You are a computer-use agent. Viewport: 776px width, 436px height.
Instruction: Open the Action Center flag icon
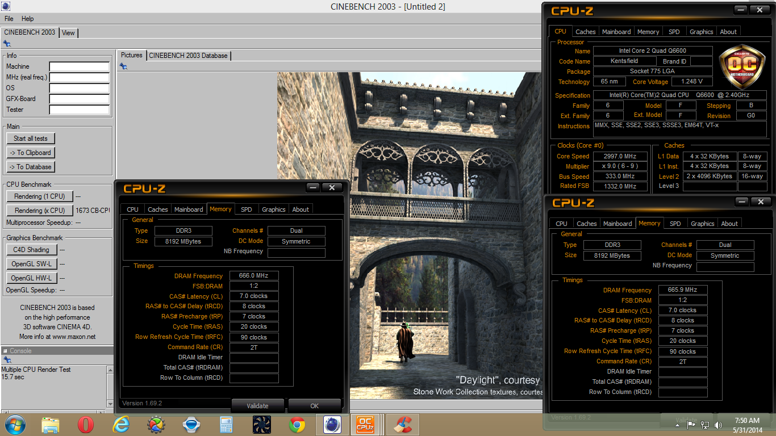click(691, 424)
